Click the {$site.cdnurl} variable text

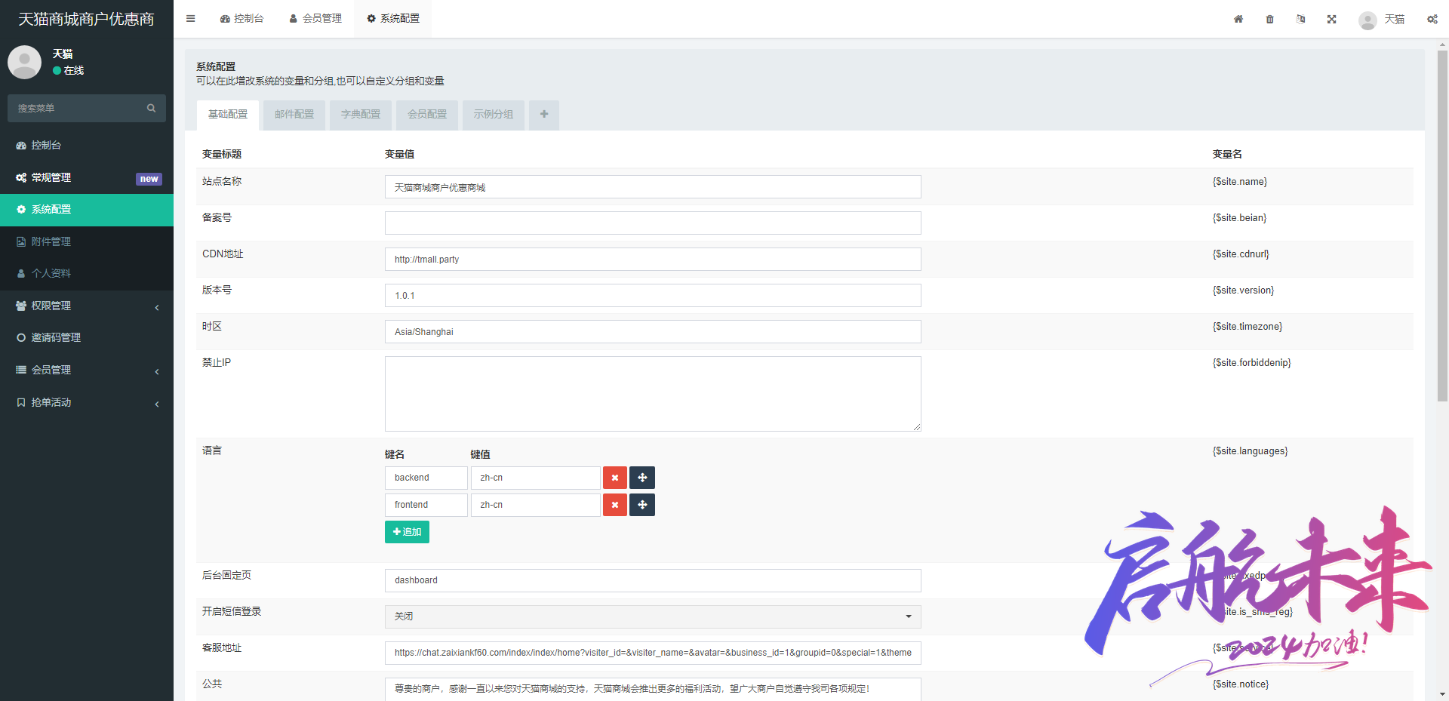coord(1241,254)
